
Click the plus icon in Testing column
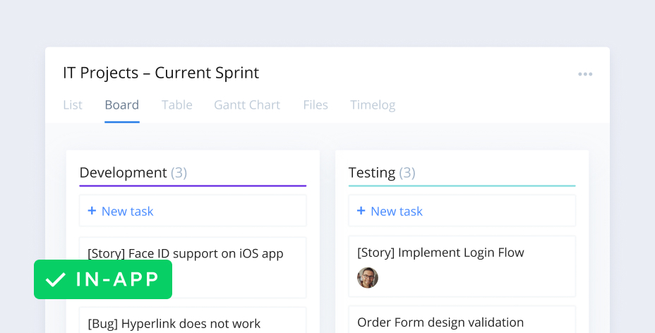click(361, 211)
